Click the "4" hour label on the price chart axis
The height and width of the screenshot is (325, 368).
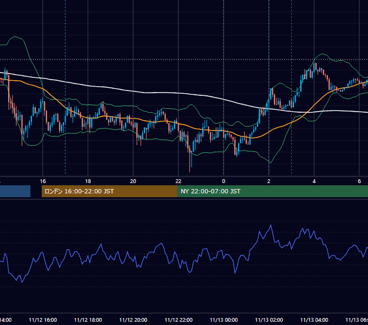click(x=314, y=181)
